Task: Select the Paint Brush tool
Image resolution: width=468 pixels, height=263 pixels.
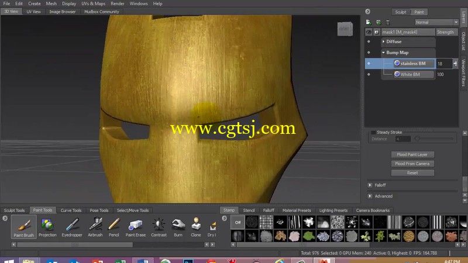Action: [23, 227]
